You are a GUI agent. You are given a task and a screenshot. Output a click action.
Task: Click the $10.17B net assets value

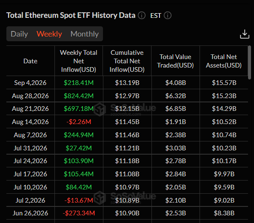[224, 161]
